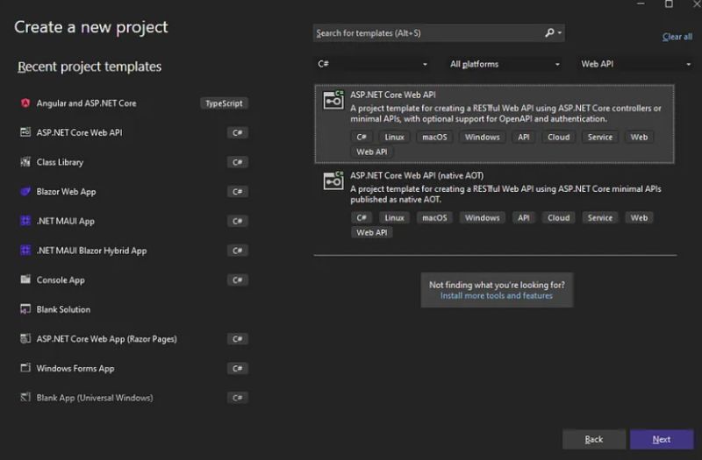702x460 pixels.
Task: Click the Clear all link
Action: coord(677,37)
